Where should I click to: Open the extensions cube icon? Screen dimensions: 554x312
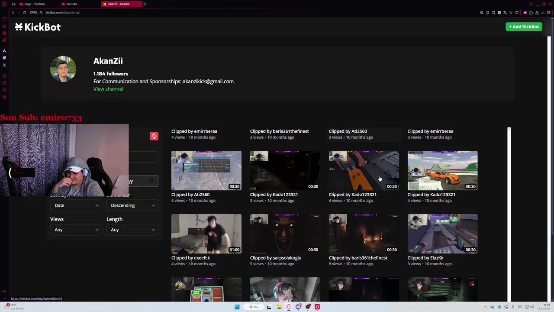click(531, 13)
